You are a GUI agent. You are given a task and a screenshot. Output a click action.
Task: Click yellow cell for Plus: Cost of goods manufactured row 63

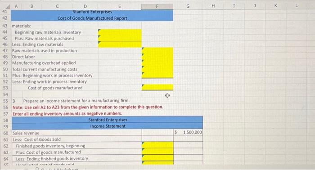157,151
